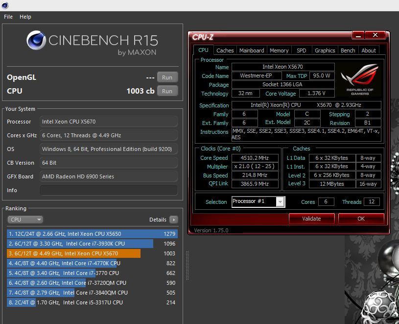Open the CPU ranking type dropdown
This screenshot has height=324, width=399.
[x=25, y=220]
